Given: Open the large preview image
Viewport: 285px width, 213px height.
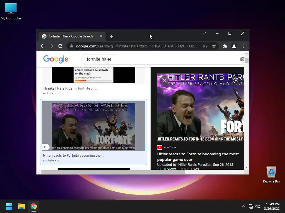Looking at the screenshot, I should [x=201, y=107].
